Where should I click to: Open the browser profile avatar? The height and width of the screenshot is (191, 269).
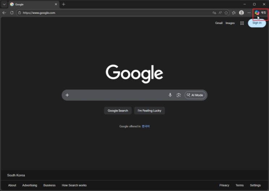point(241,13)
